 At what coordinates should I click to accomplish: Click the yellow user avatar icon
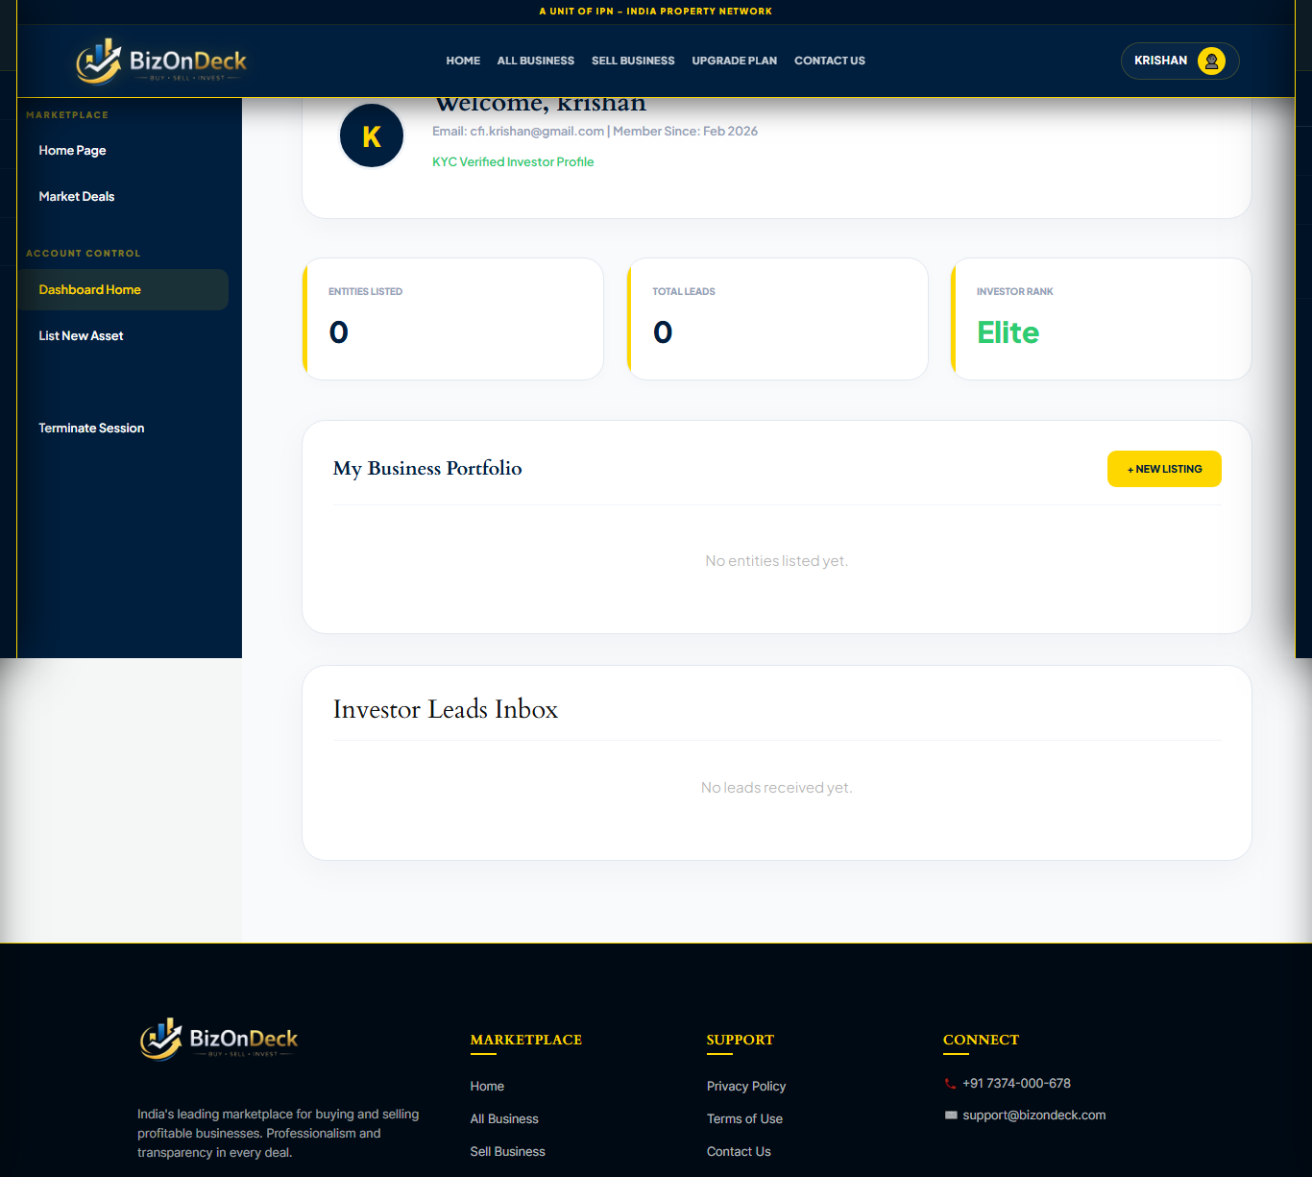1211,61
